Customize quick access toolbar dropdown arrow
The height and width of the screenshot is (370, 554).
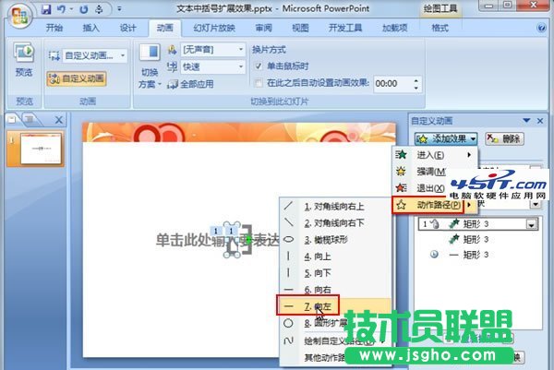click(x=119, y=9)
